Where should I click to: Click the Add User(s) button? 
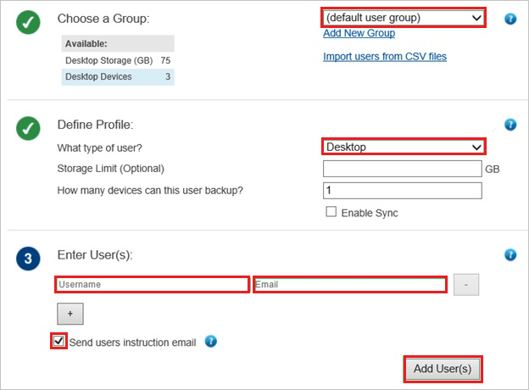point(443,369)
